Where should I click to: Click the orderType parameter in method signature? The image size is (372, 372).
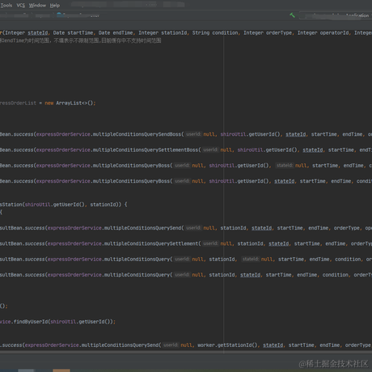coord(279,33)
